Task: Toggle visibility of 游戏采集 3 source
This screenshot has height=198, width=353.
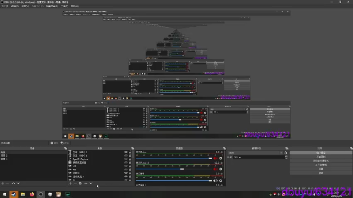Action: coord(126,176)
